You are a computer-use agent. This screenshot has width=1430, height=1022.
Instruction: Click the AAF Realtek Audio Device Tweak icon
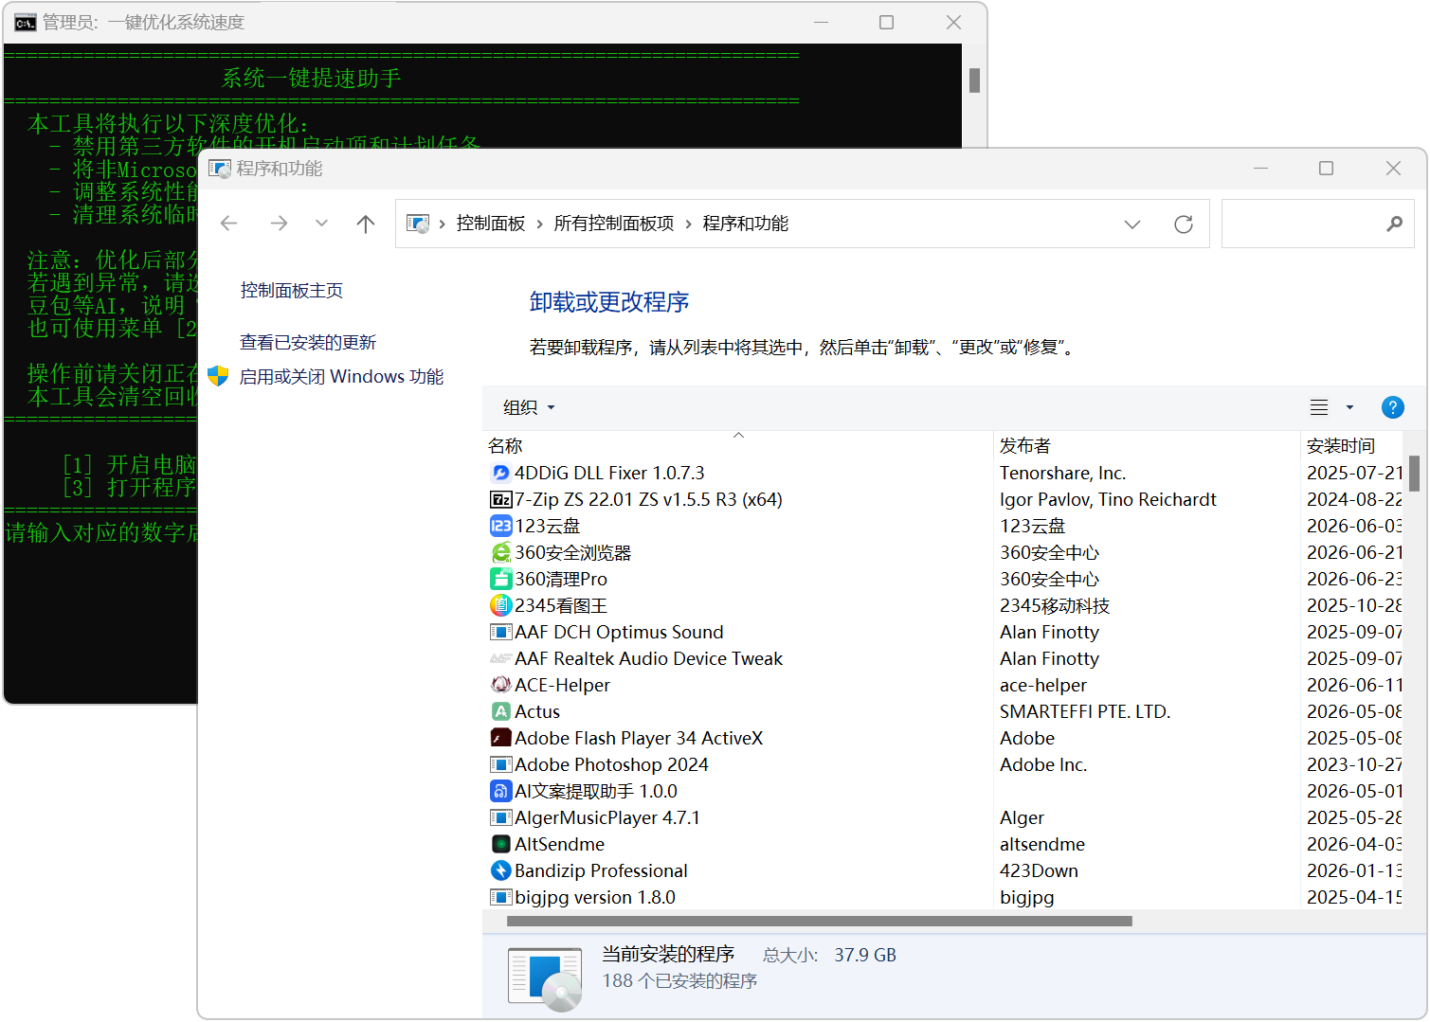point(500,658)
